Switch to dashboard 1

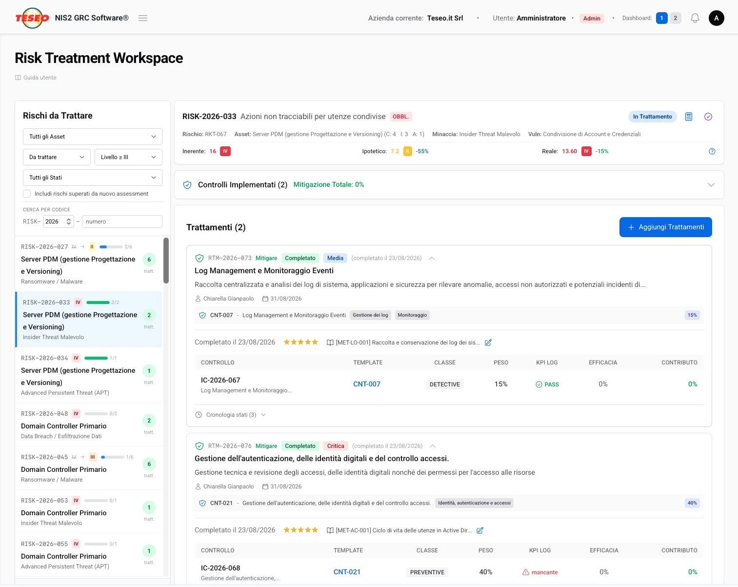click(x=661, y=18)
